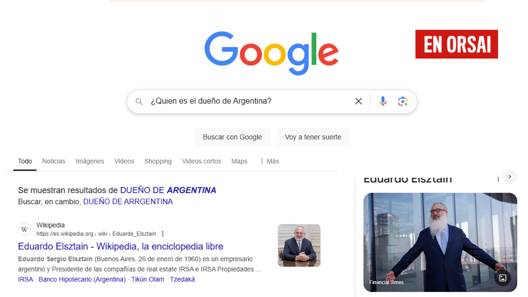Start voice search with the microphone
The image size is (528, 297).
pyautogui.click(x=383, y=101)
